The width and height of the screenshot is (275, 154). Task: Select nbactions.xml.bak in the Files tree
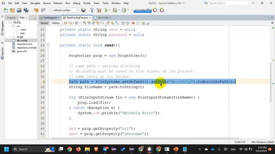[x=27, y=47]
